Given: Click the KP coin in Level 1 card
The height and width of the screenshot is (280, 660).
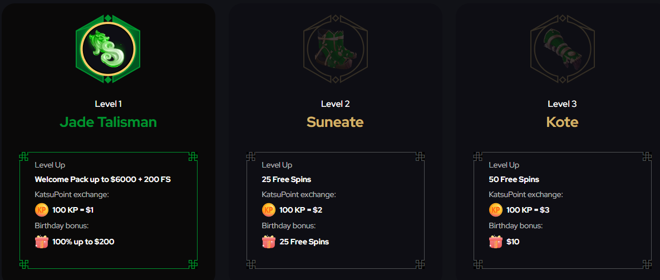Looking at the screenshot, I should (x=41, y=210).
